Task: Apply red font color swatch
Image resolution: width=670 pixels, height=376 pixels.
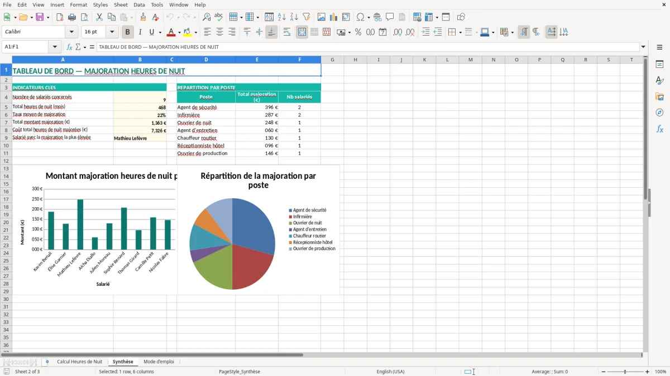Action: coord(171,32)
